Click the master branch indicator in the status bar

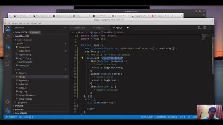click(11, 117)
